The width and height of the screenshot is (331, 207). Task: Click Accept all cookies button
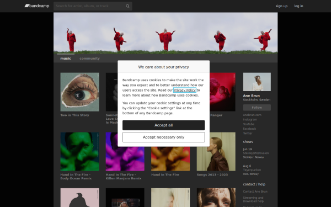tap(164, 125)
